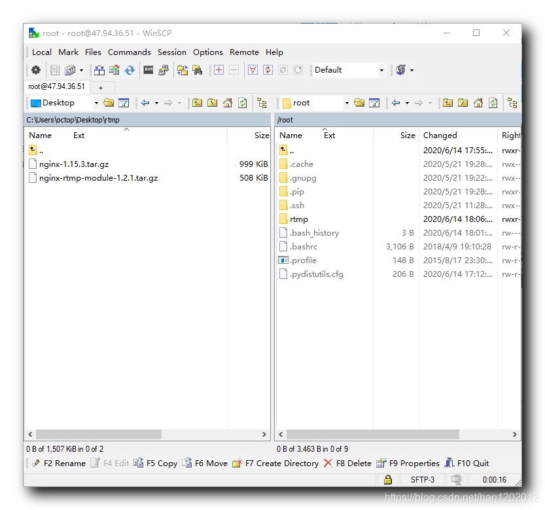The image size is (545, 510).
Task: Open the Desktop drive dropdown
Action: click(x=96, y=103)
